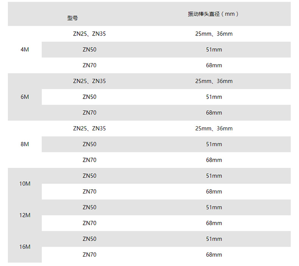
Task: Click ZN70 model in the 16M group
Action: point(89,255)
